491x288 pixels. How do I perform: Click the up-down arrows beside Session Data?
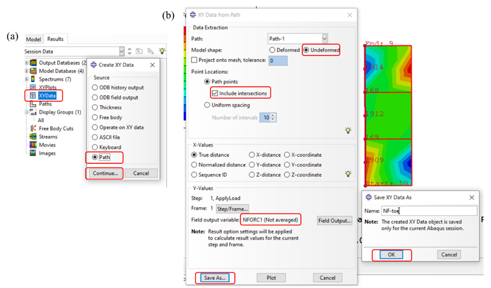130,51
